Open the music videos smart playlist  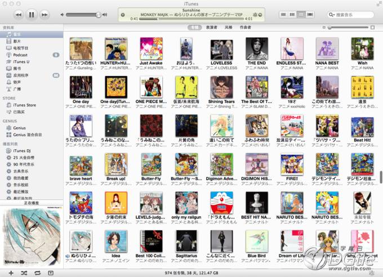click(32, 185)
